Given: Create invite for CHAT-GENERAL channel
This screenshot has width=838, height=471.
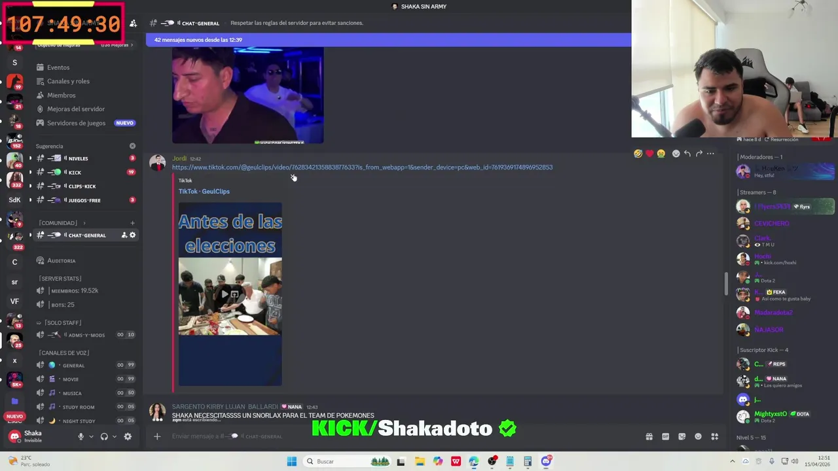Looking at the screenshot, I should point(124,235).
